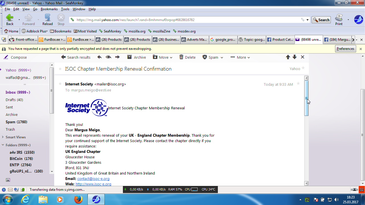The width and height of the screenshot is (365, 205).
Task: Go back with the green Back arrow
Action: [x=10, y=20]
